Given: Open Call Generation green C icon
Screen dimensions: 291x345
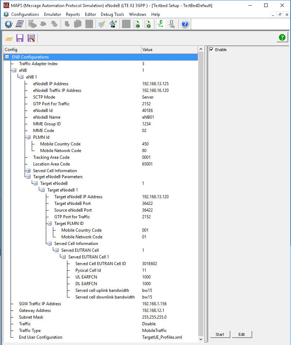Looking at the screenshot, I should (x=137, y=24).
